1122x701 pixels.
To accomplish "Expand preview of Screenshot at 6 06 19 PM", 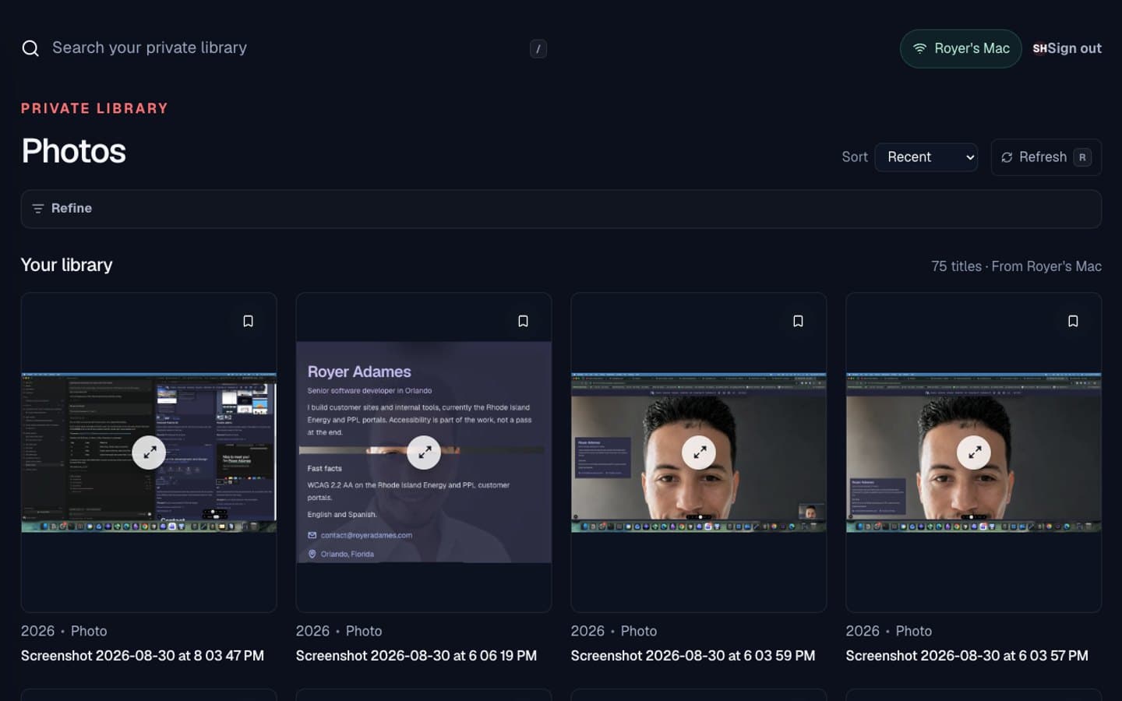I will point(424,452).
